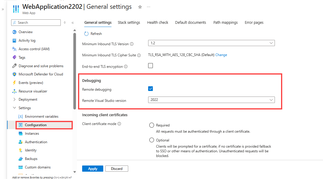The image size is (323, 179).
Task: Open Diagnose and solve problems
Action: tap(41, 66)
